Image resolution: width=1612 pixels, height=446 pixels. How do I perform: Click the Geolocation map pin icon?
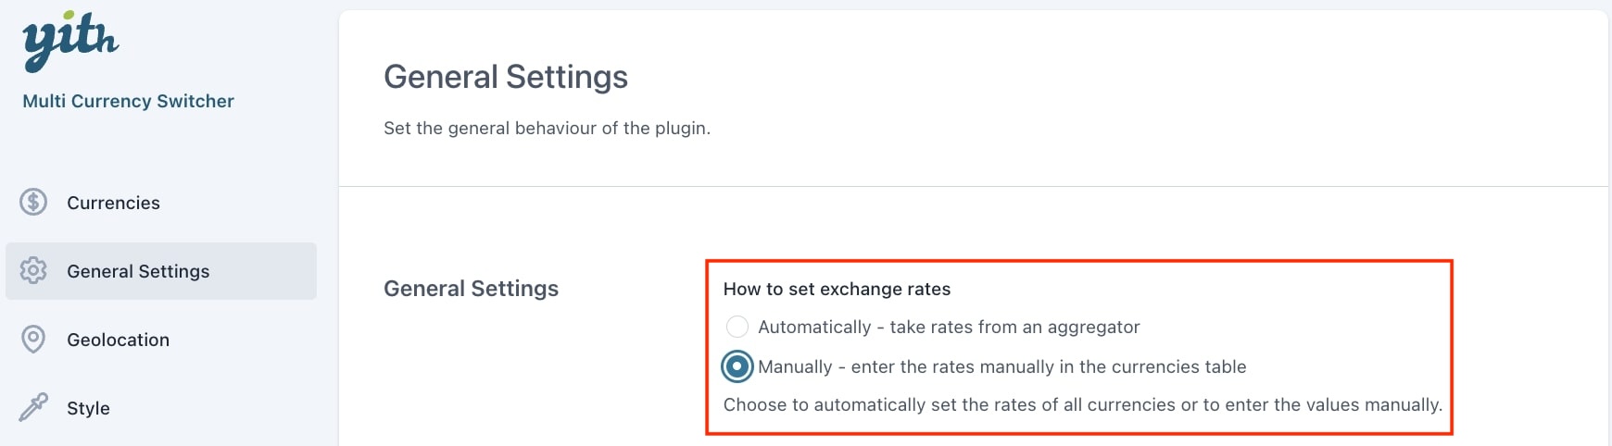pyautogui.click(x=33, y=340)
